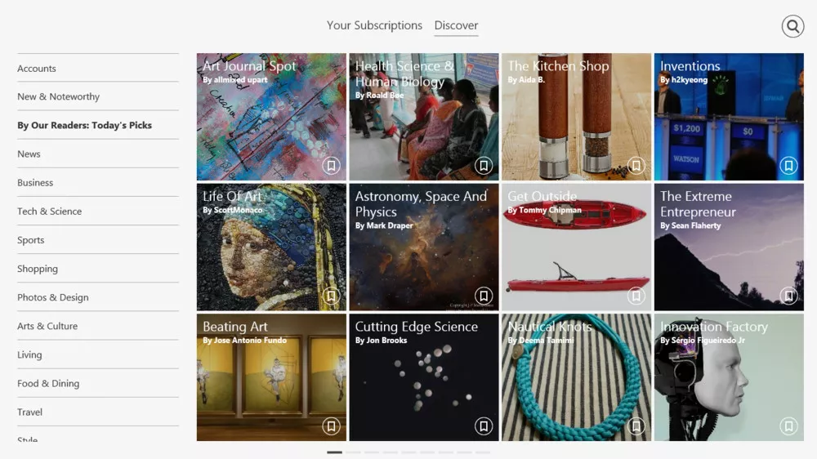This screenshot has width=817, height=459.
Task: Bookmark the Inventions magazine tile
Action: [x=789, y=166]
